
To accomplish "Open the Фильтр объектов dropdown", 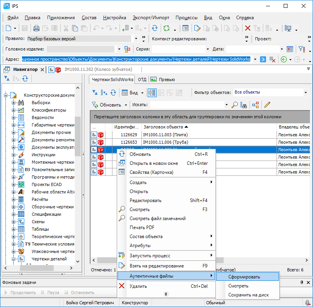I will 306,93.
